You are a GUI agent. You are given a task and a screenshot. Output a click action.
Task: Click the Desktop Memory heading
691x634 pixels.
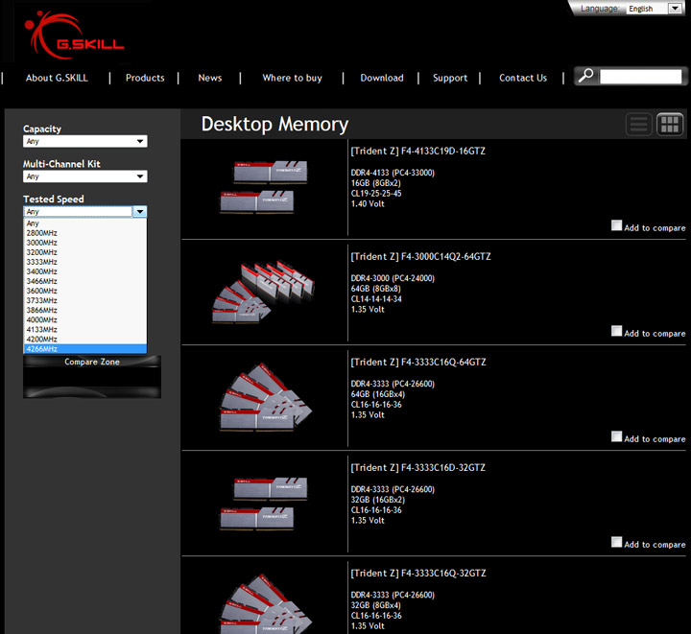click(x=274, y=124)
